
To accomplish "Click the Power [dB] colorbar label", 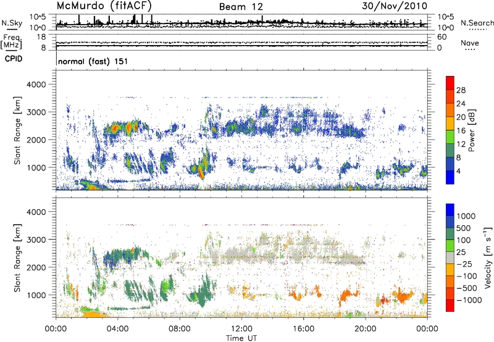I will 472,130.
